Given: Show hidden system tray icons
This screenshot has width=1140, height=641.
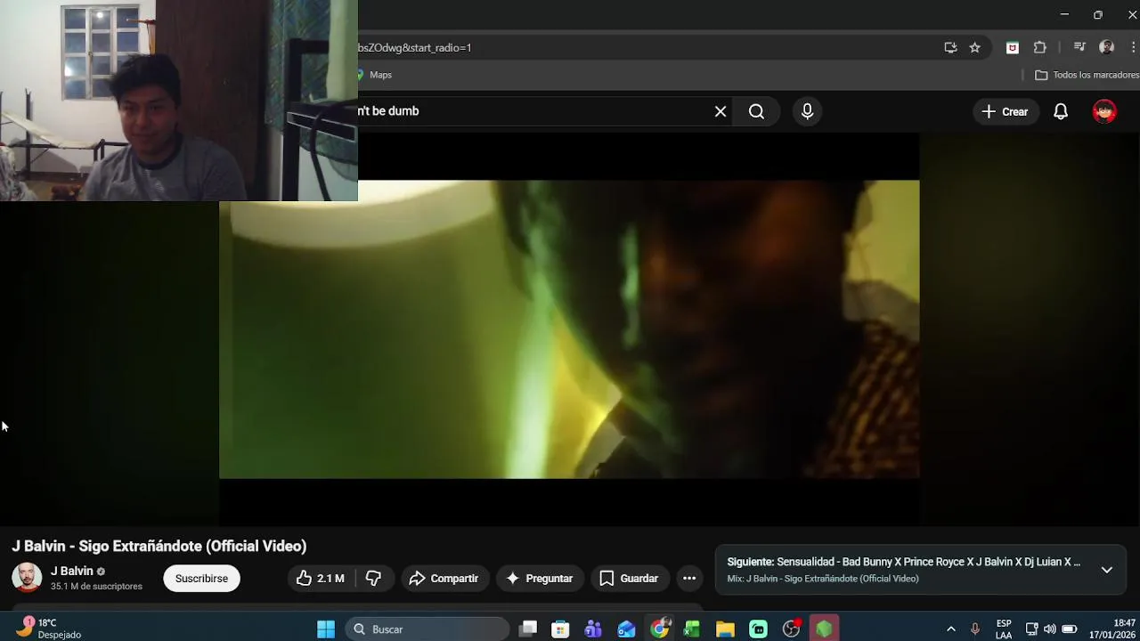Looking at the screenshot, I should coord(950,629).
